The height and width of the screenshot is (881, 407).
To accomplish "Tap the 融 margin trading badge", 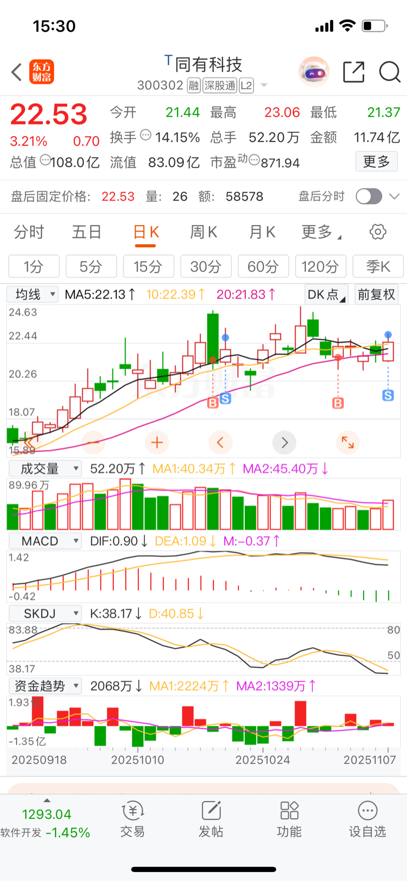I will tap(193, 85).
